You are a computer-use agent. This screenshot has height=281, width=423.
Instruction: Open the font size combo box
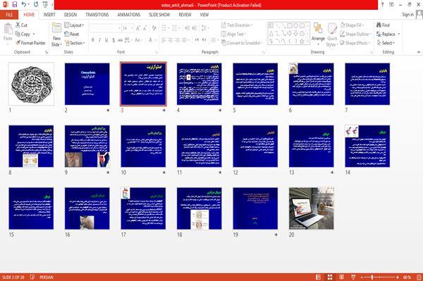128,28
